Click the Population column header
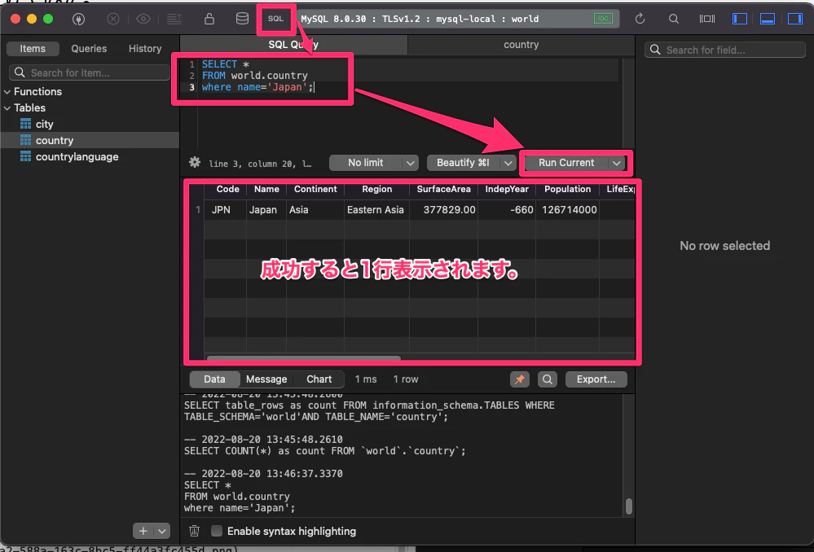 coord(567,190)
